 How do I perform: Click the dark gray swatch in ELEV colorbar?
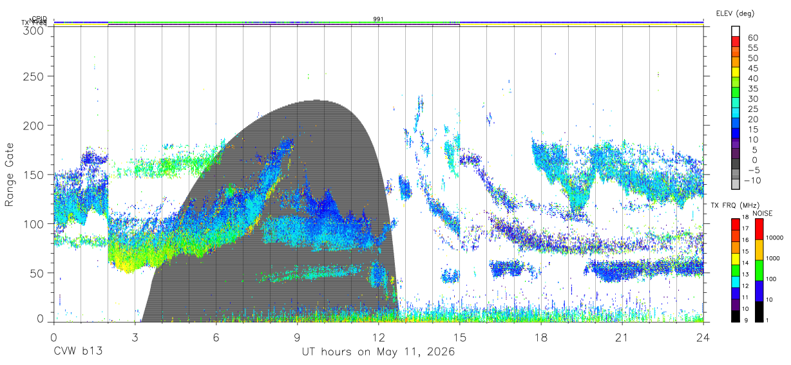pos(736,165)
